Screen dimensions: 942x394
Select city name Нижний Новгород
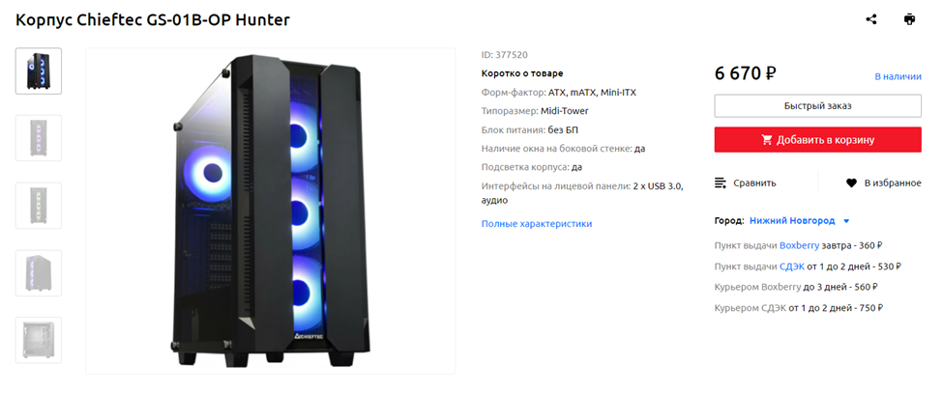[792, 221]
